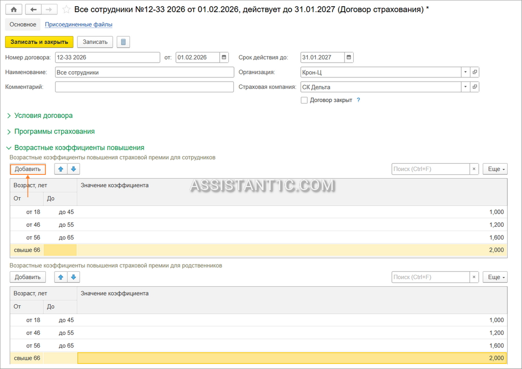
Task: Open the СК Дельта company card icon
Action: point(475,87)
